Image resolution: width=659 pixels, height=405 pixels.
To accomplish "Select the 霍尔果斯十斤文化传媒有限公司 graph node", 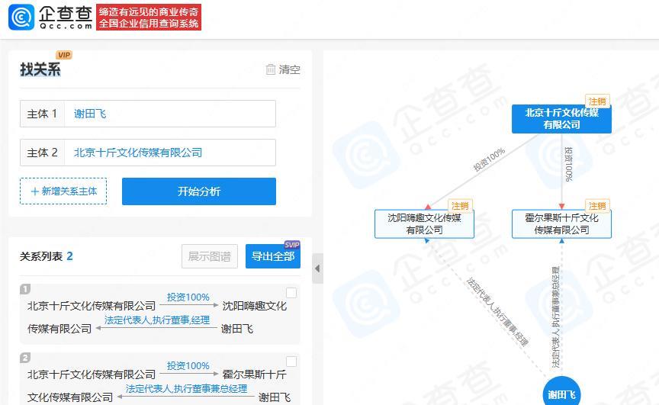I will [561, 224].
